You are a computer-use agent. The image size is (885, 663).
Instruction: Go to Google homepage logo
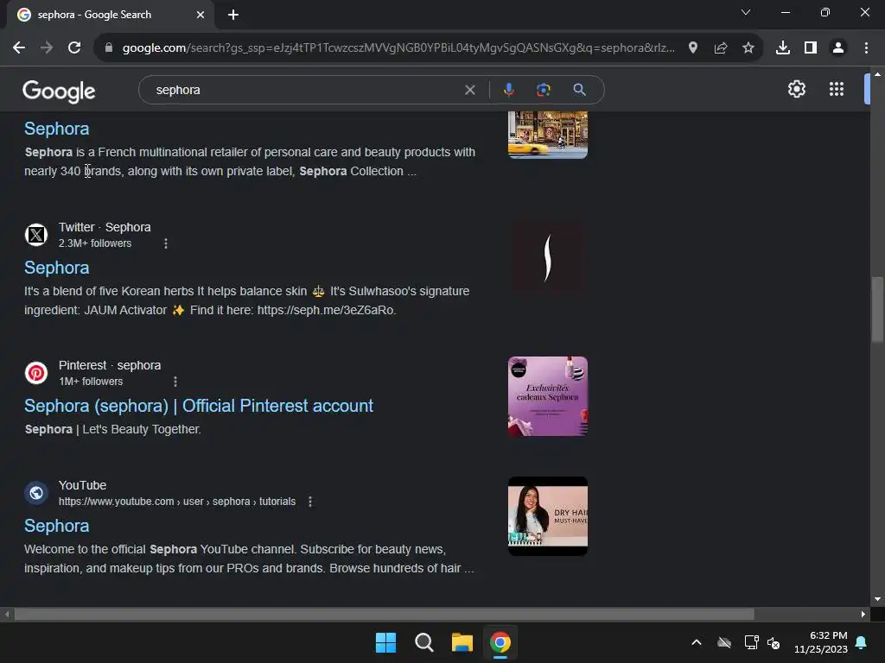[x=59, y=92]
